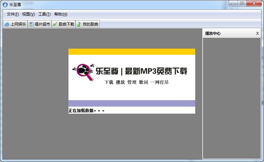This screenshot has height=162, width=264.
Task: Switch to the 唱片超市 tab label
Action: (x=42, y=24)
